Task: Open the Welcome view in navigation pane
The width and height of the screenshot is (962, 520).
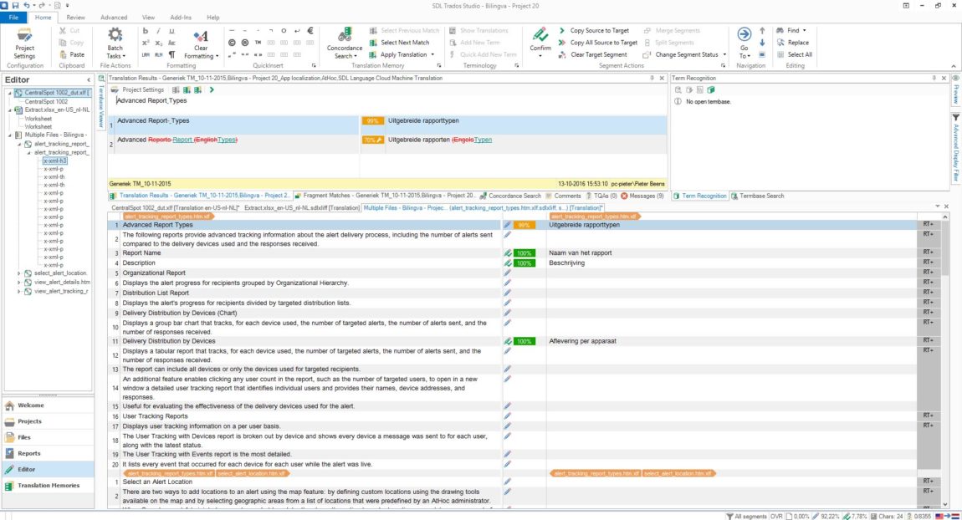Action: [48, 405]
